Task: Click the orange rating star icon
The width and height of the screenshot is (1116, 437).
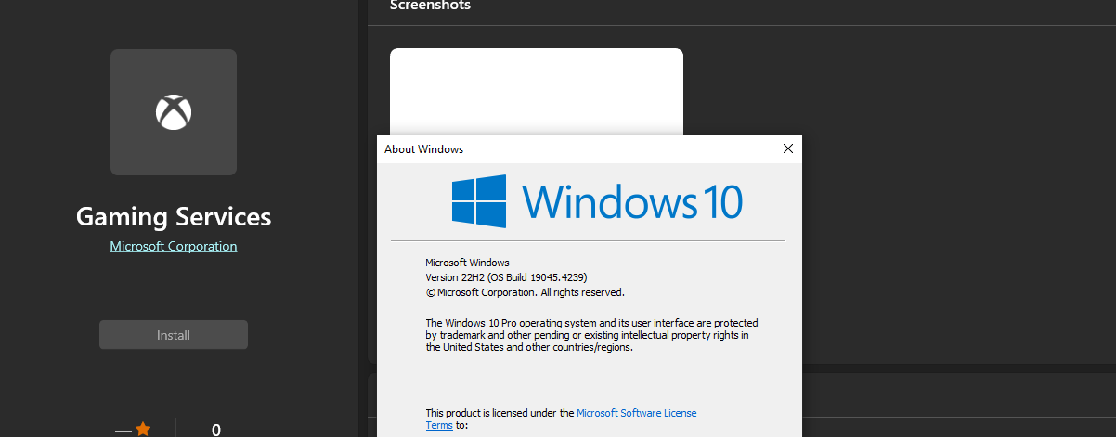Action: pyautogui.click(x=142, y=429)
